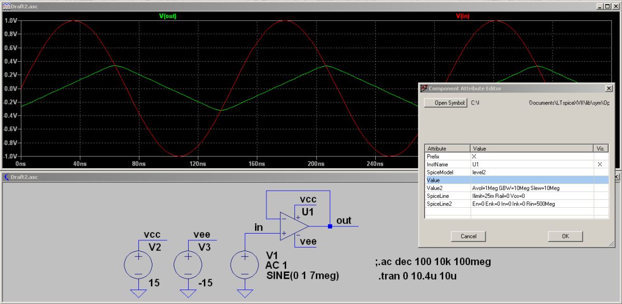Select the SpiceLine2 attribute name
The width and height of the screenshot is (622, 304).
click(439, 204)
